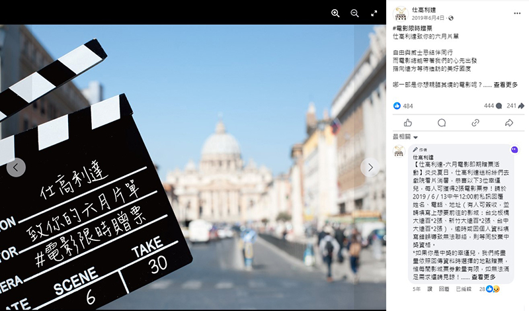Copy the post link with chain icon
529x311 pixels.
coord(475,123)
